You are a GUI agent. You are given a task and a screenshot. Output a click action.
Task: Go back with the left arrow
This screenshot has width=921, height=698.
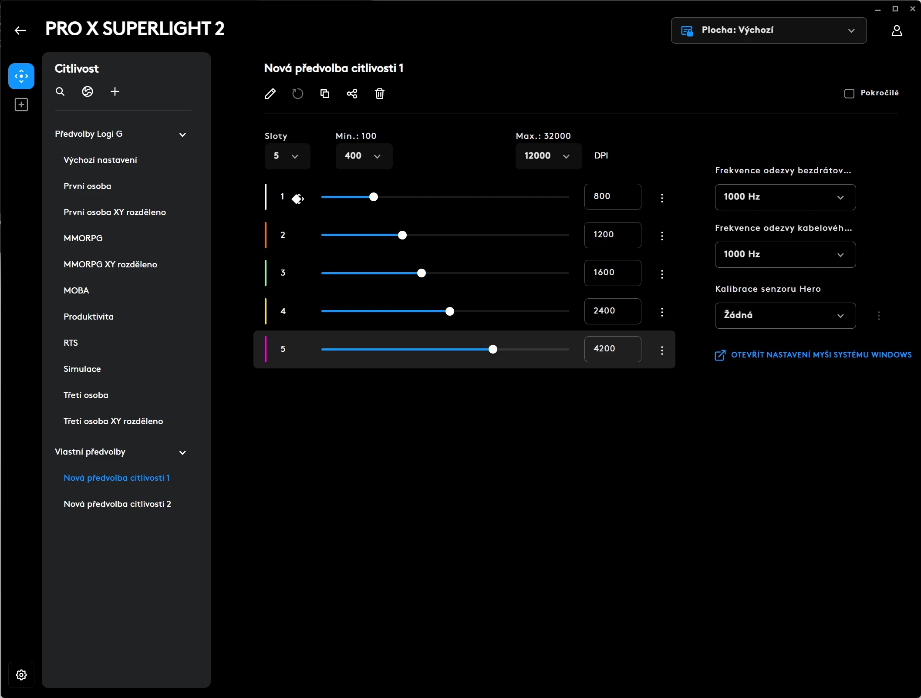(20, 30)
